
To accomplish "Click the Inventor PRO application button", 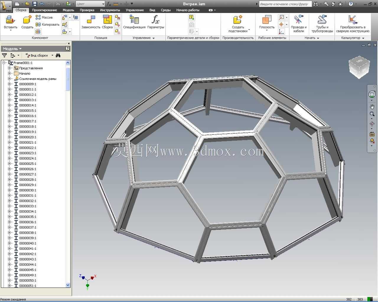I will (6, 6).
